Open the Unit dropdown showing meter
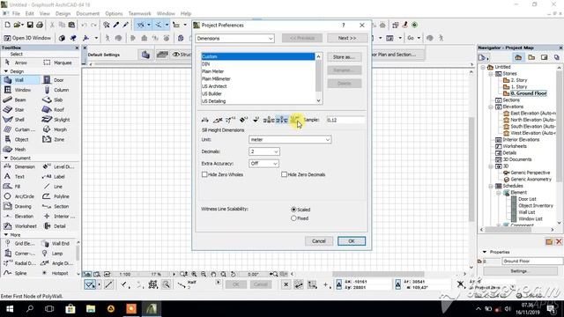Viewport: 564px width, 317px height. [x=290, y=139]
